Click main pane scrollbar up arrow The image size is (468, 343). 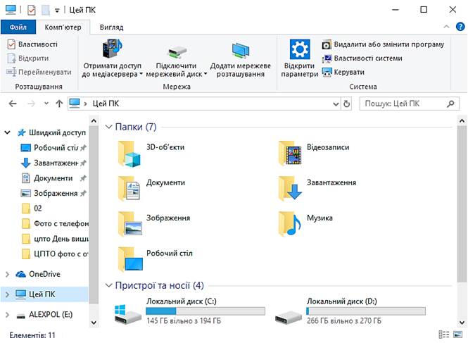[462, 121]
